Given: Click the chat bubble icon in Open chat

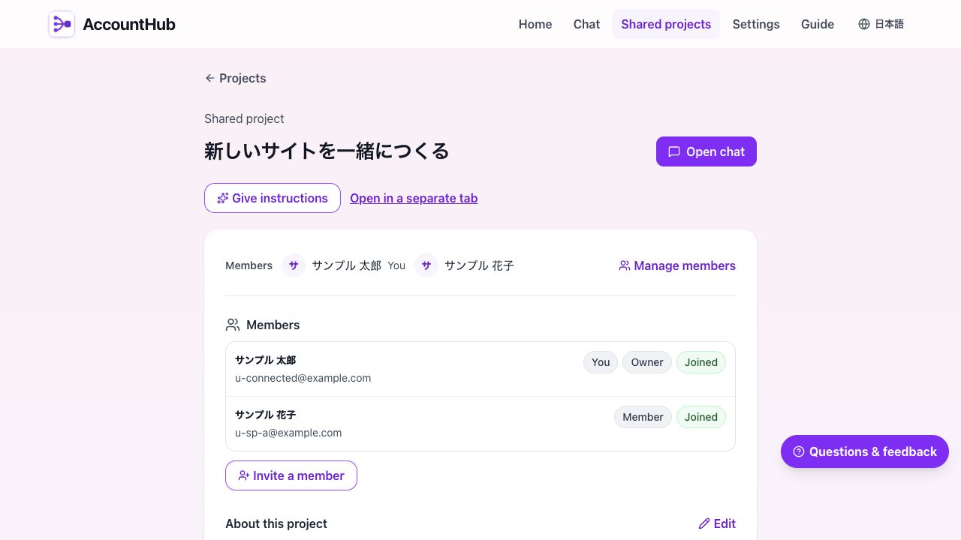Looking at the screenshot, I should pos(674,151).
